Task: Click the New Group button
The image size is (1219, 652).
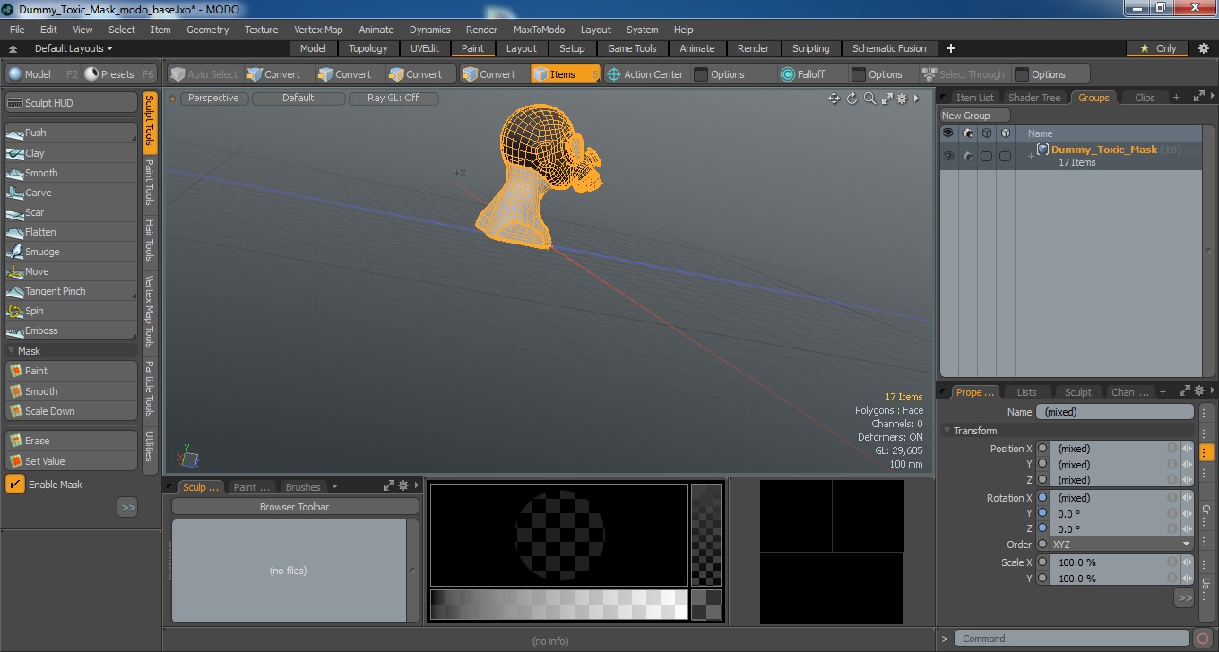Action: [x=974, y=116]
